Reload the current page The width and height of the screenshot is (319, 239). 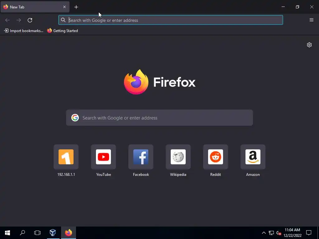click(30, 20)
